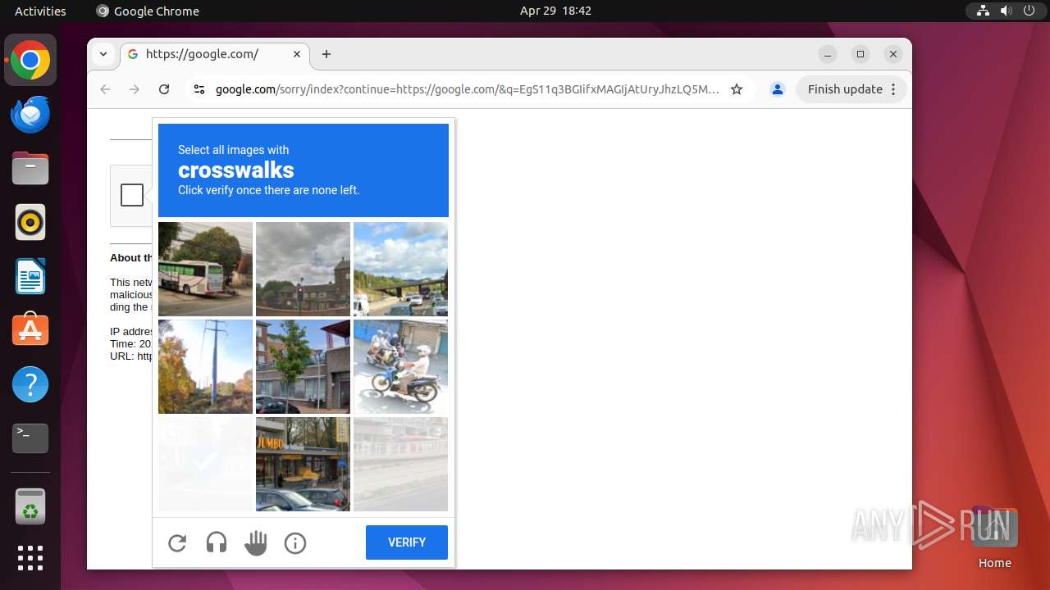The width and height of the screenshot is (1050, 590).
Task: Open a new tab
Action: pos(326,54)
